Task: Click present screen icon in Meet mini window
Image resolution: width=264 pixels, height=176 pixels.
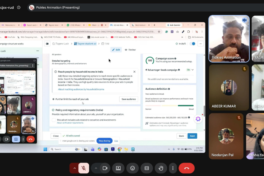Action: pos(16,139)
